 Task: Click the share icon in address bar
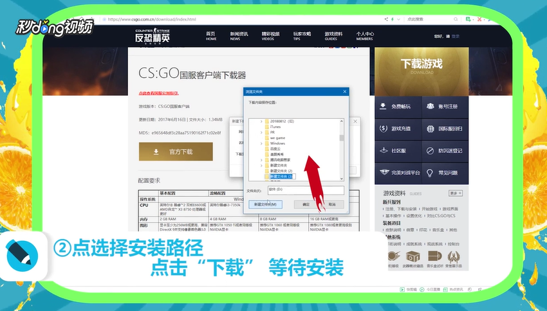click(386, 19)
